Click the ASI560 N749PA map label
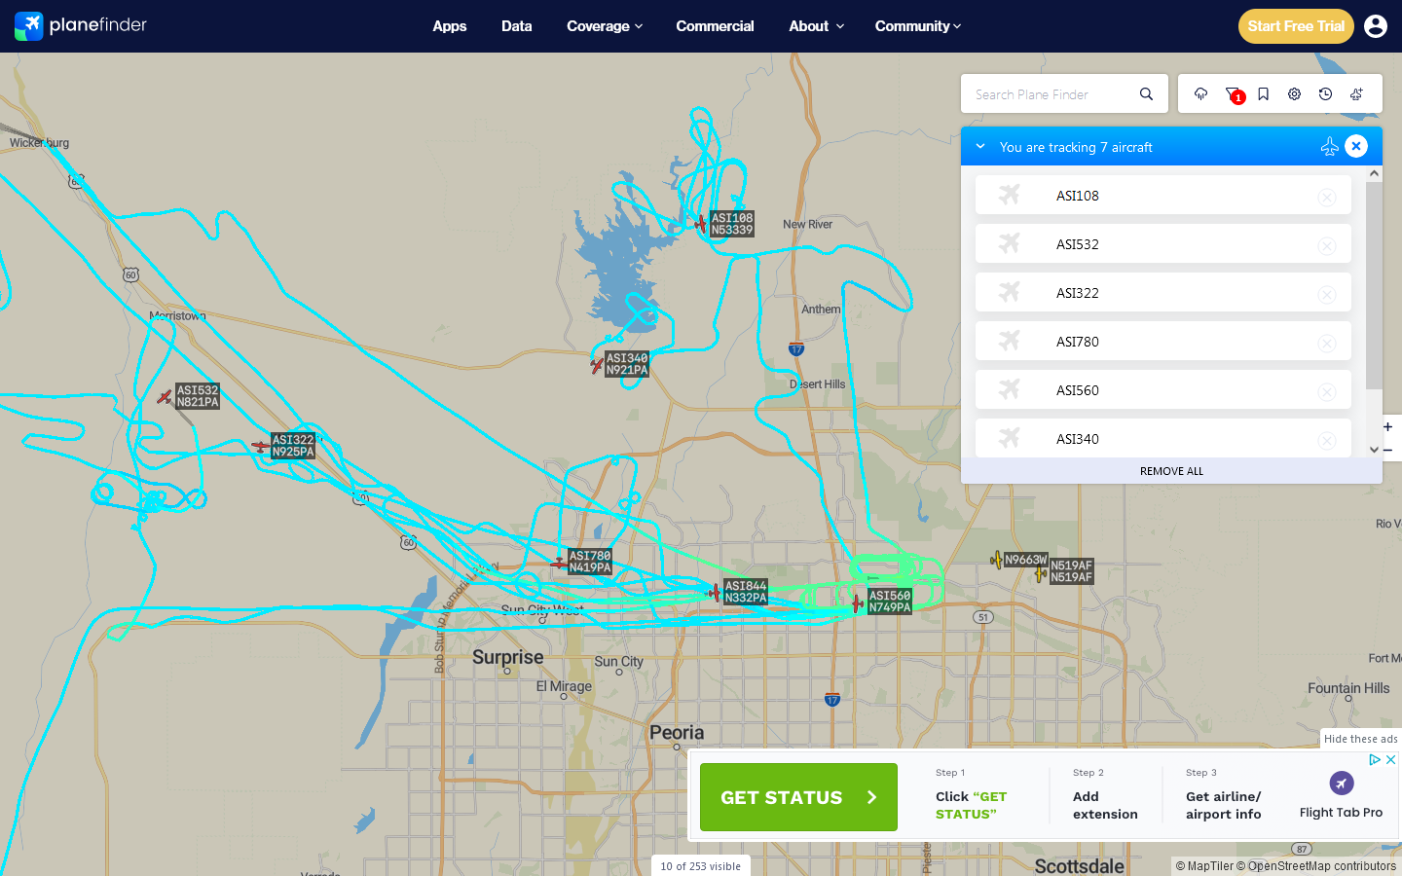Viewport: 1402px width, 876px height. [x=890, y=602]
